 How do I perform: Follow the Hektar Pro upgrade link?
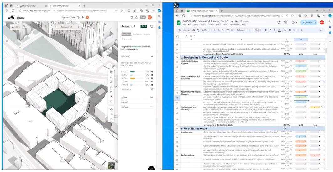click(136, 46)
